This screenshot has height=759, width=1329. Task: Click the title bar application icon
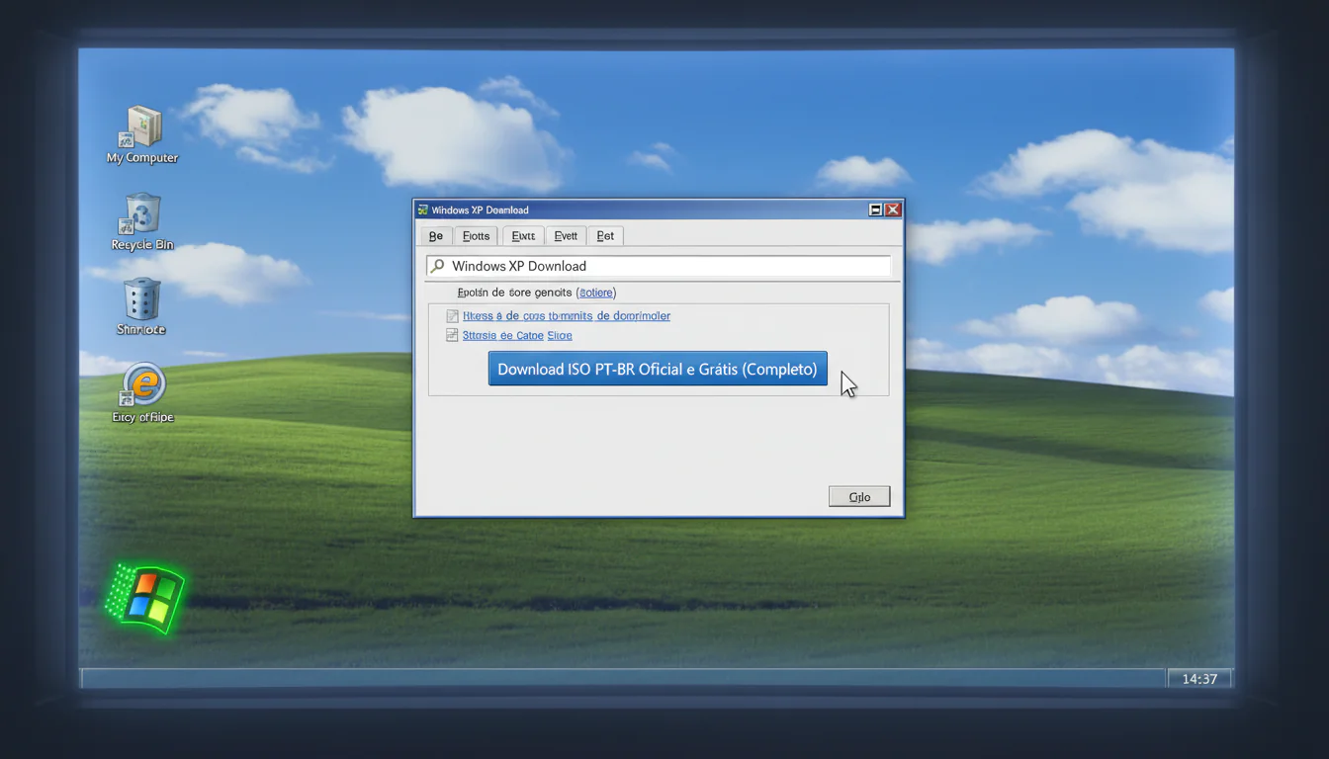coord(422,210)
